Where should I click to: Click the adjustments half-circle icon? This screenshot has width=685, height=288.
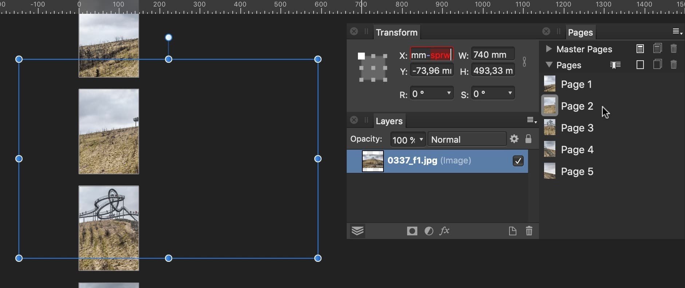pos(429,231)
